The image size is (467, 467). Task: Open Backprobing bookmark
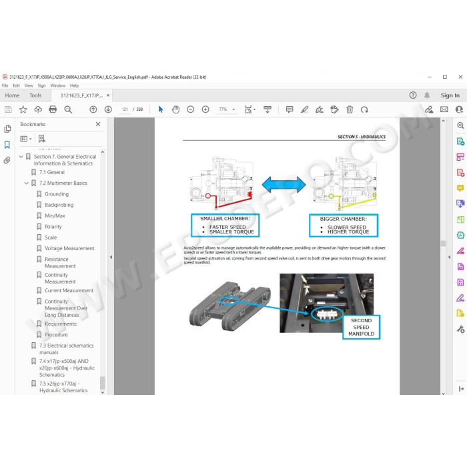tap(59, 205)
